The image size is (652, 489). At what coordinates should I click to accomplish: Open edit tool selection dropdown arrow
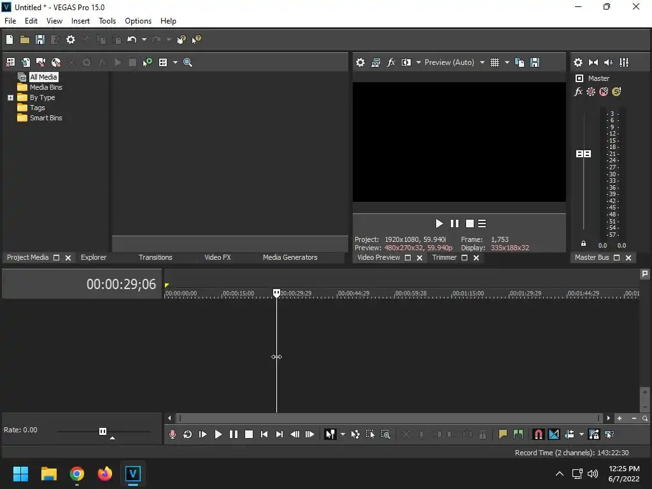(x=343, y=434)
